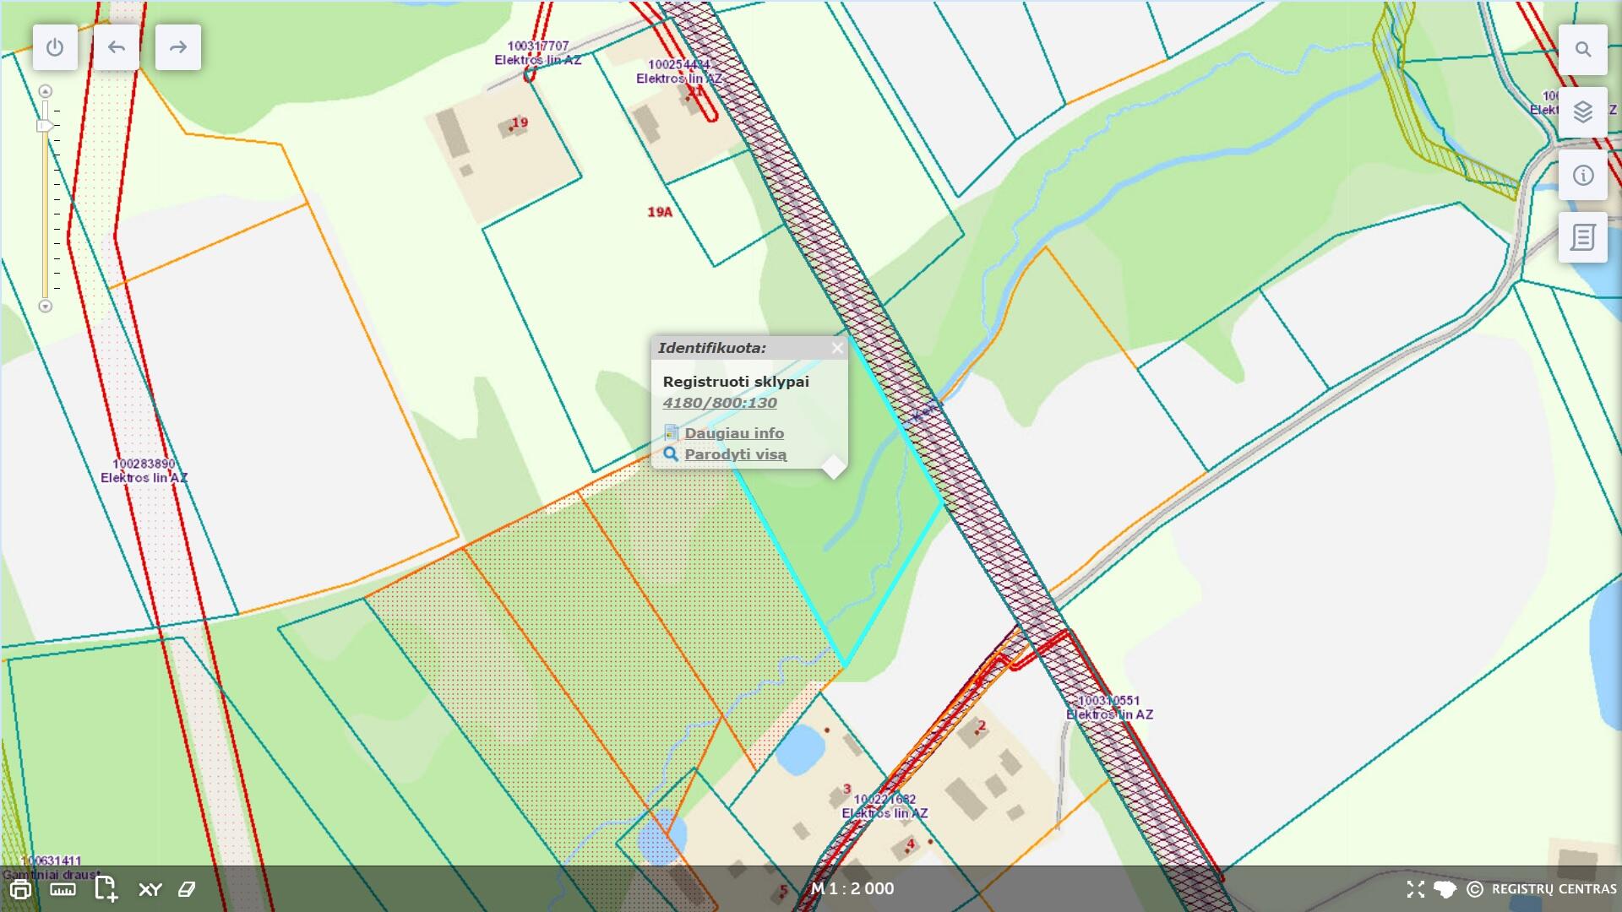
Task: Open the map layers panel
Action: 1582,111
